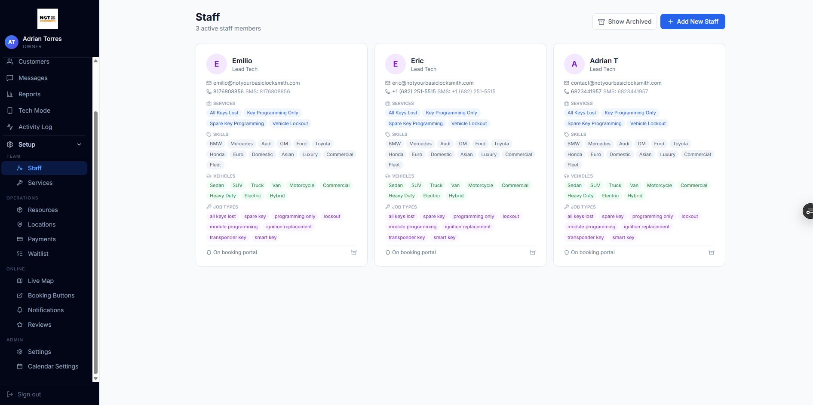
Task: Archive Adrian T using the card icon
Action: pos(711,252)
